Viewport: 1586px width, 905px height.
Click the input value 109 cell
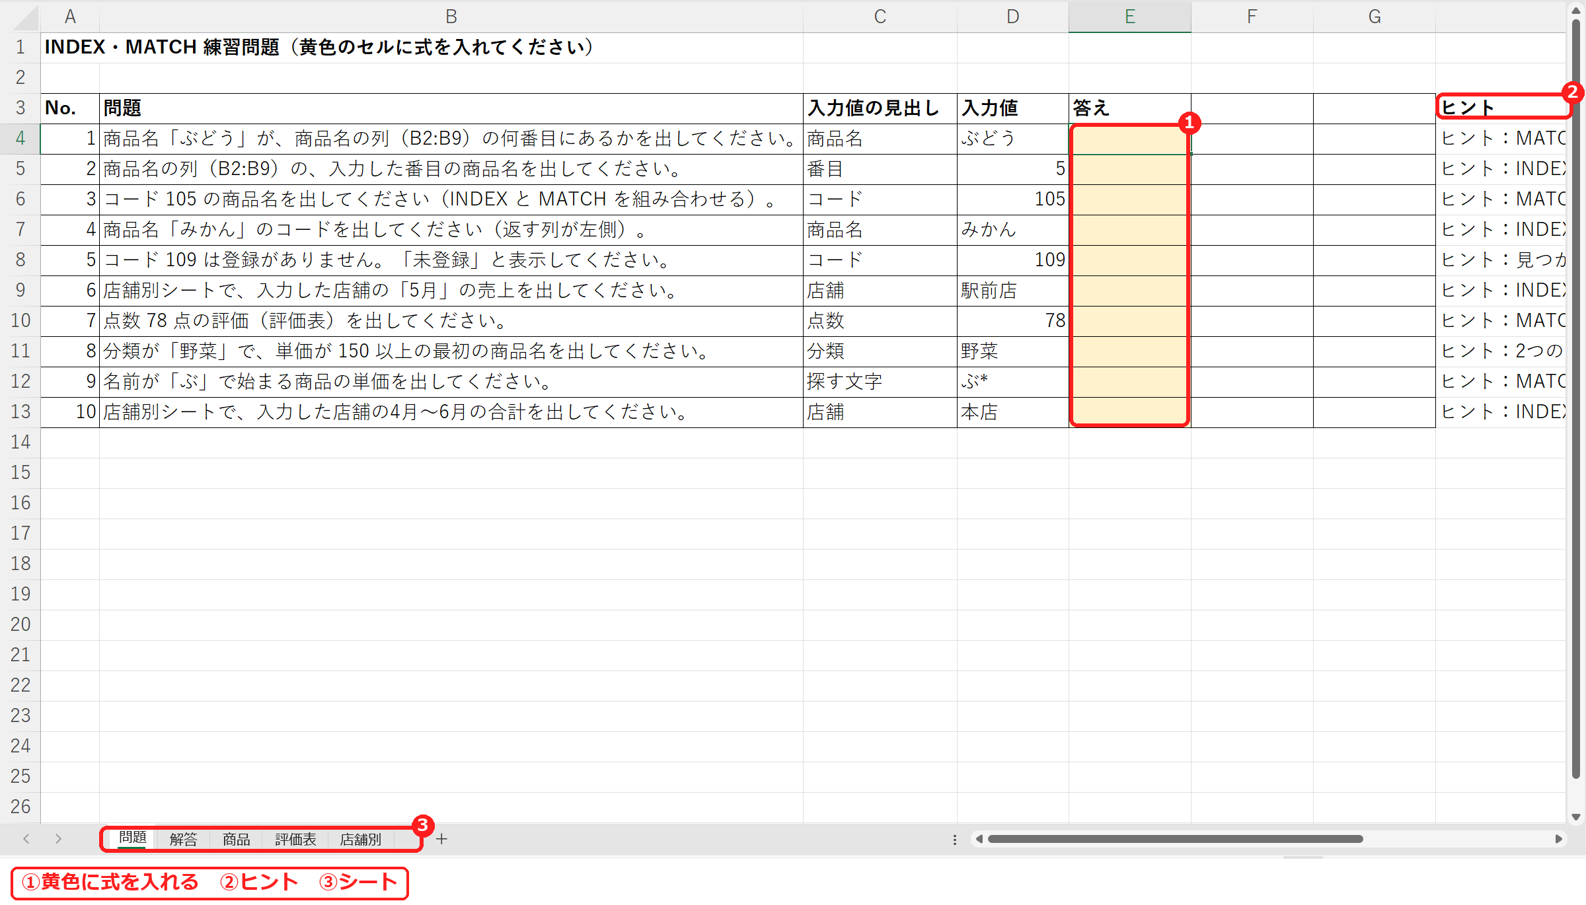tap(1013, 260)
